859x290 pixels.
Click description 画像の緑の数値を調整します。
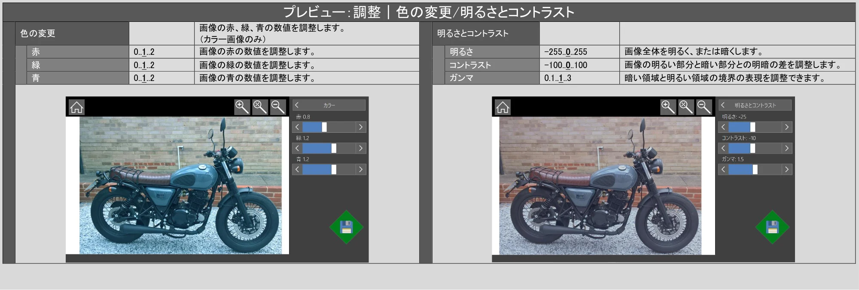[258, 65]
